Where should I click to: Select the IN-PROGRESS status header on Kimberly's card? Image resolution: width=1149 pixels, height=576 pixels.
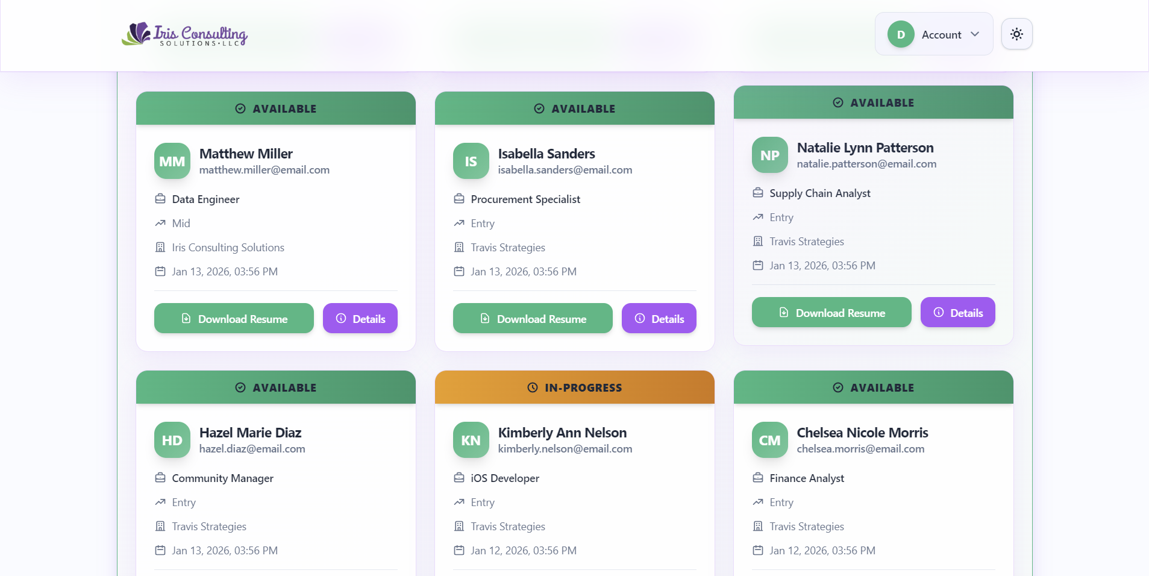574,387
